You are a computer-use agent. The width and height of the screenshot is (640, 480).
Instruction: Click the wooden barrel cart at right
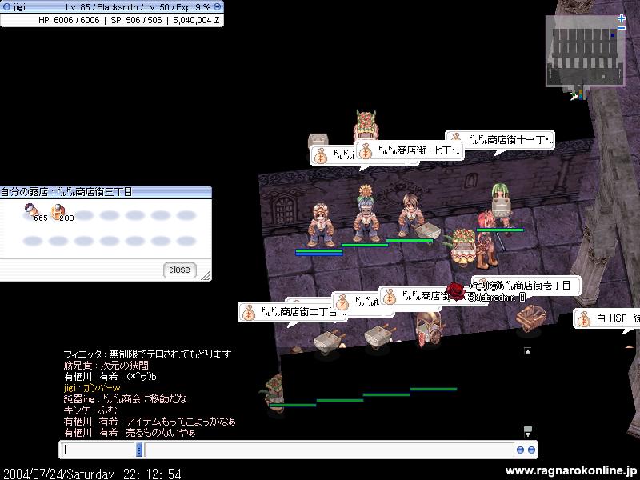pyautogui.click(x=530, y=318)
